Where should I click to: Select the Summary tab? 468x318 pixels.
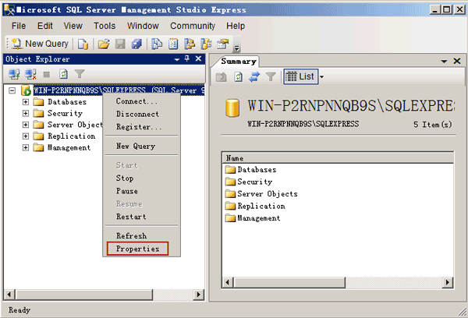[238, 62]
